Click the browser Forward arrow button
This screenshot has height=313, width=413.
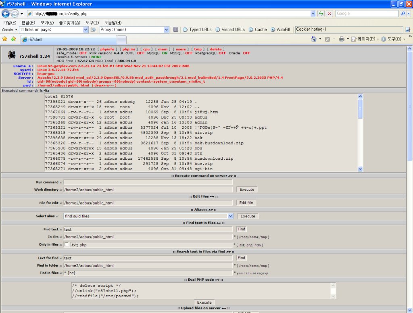click(x=15, y=13)
